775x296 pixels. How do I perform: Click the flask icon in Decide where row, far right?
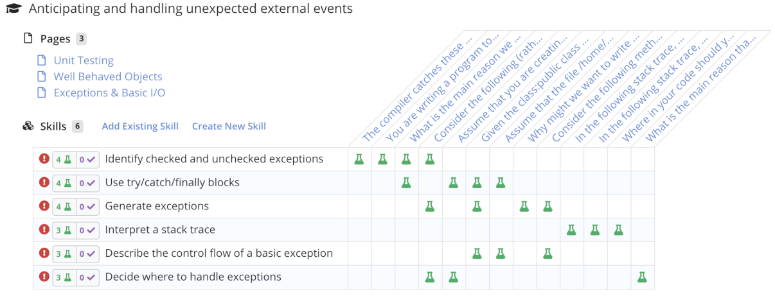(641, 277)
